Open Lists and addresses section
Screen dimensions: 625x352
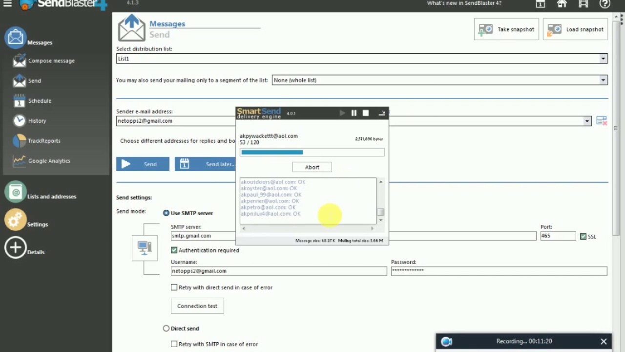click(52, 197)
